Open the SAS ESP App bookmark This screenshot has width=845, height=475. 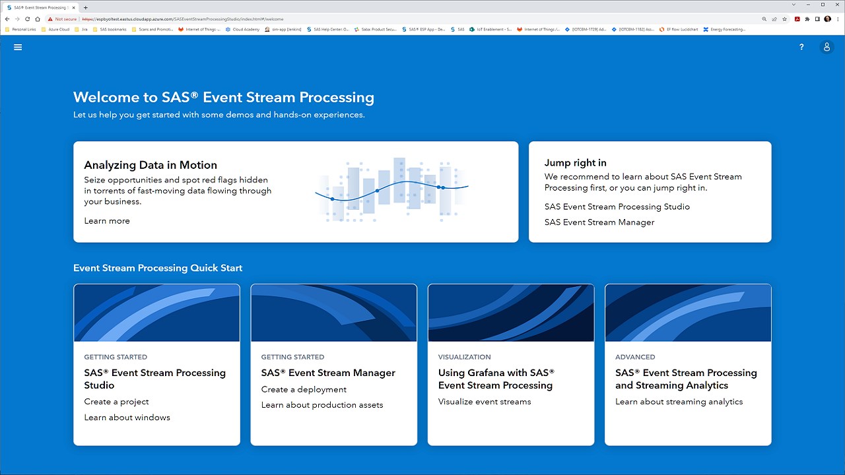click(424, 30)
